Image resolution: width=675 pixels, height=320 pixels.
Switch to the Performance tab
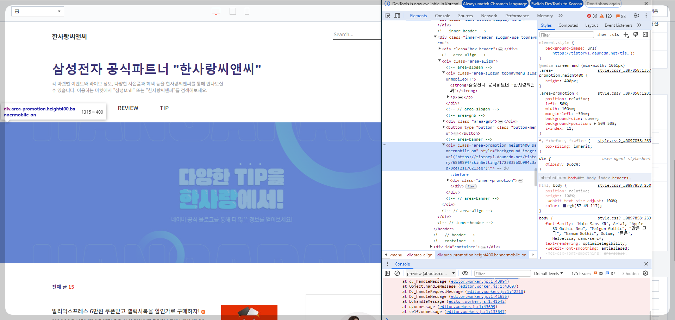click(517, 16)
